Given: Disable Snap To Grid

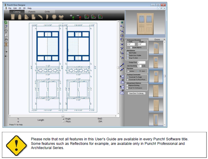Looking at the screenshot, I should [128, 58].
